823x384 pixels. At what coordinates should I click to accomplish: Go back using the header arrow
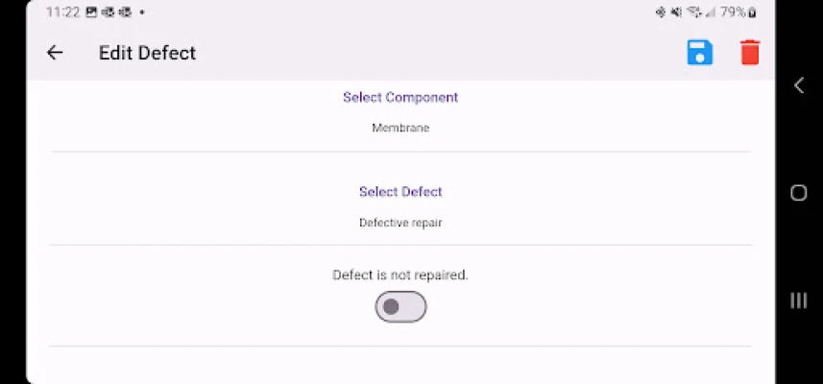coord(55,53)
